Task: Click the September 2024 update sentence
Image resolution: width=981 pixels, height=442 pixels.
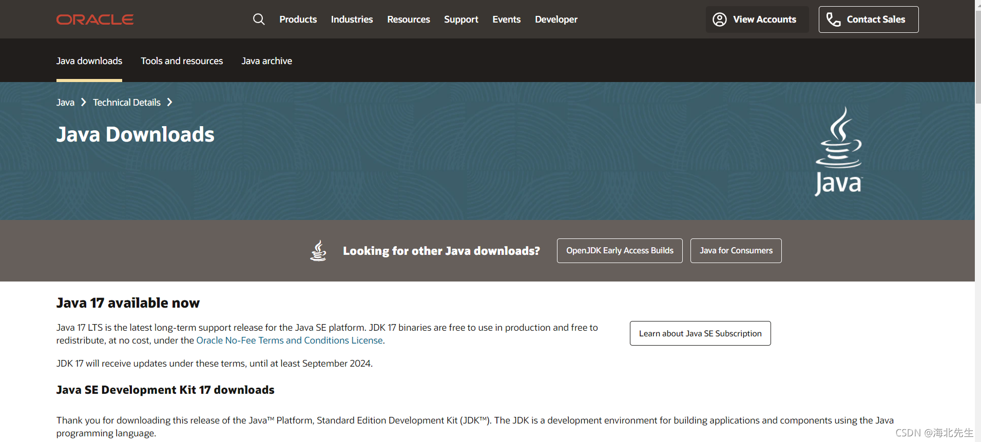Action: [215, 364]
